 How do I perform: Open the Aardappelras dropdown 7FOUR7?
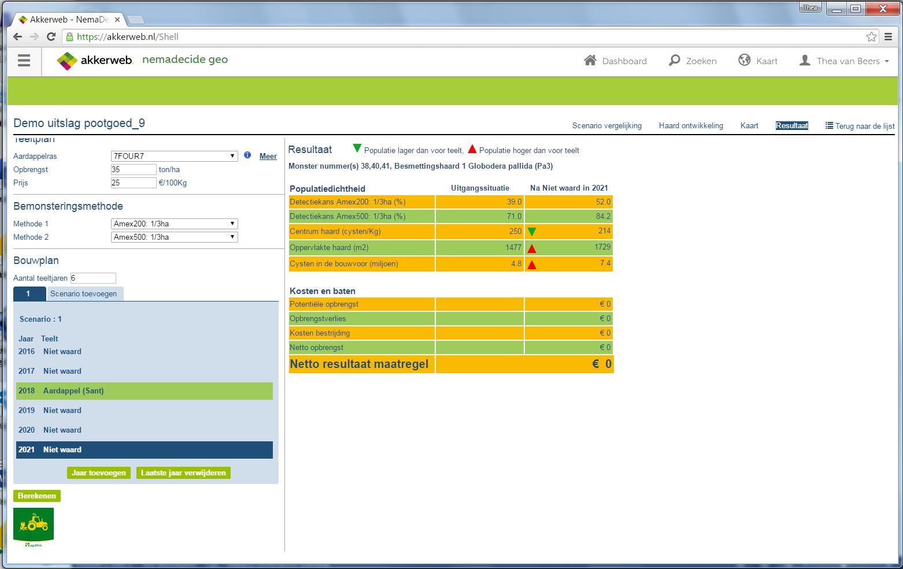pos(174,156)
